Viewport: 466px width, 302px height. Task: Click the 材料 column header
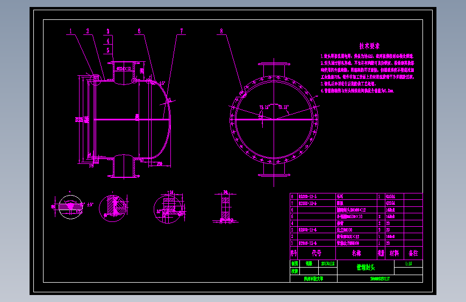[x=394, y=253]
